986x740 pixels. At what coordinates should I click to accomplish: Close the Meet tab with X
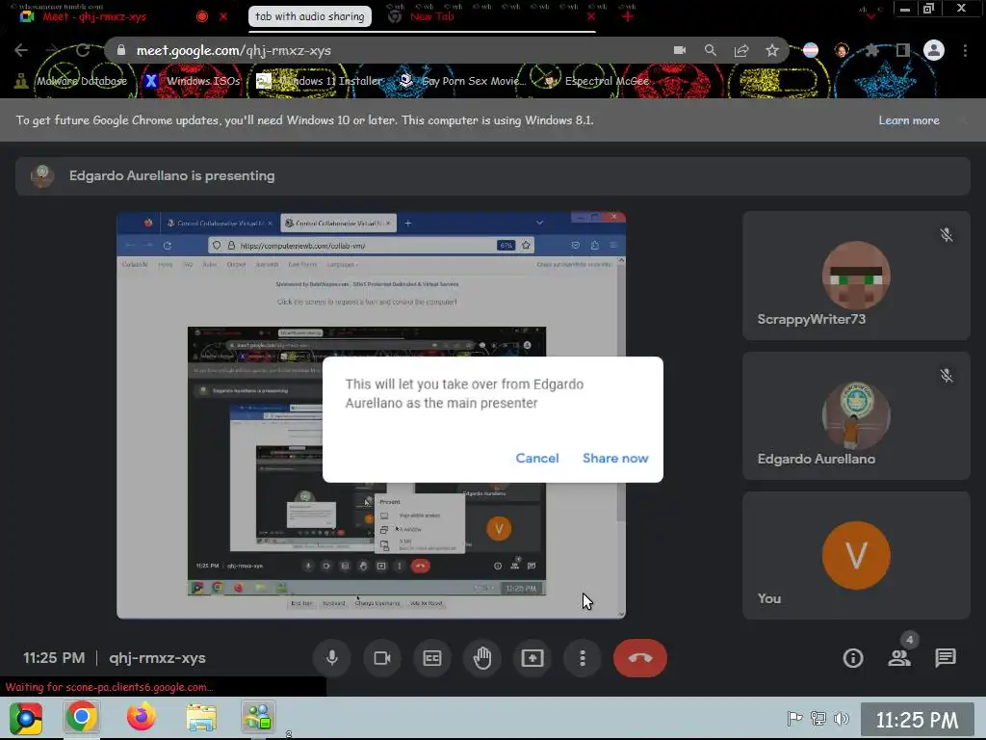tap(223, 16)
